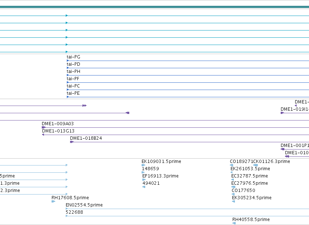Image resolution: width=309 pixels, height=225 pixels.
Task: Click the arrowhead glyph starting DME1-013G13
Action: (43, 135)
